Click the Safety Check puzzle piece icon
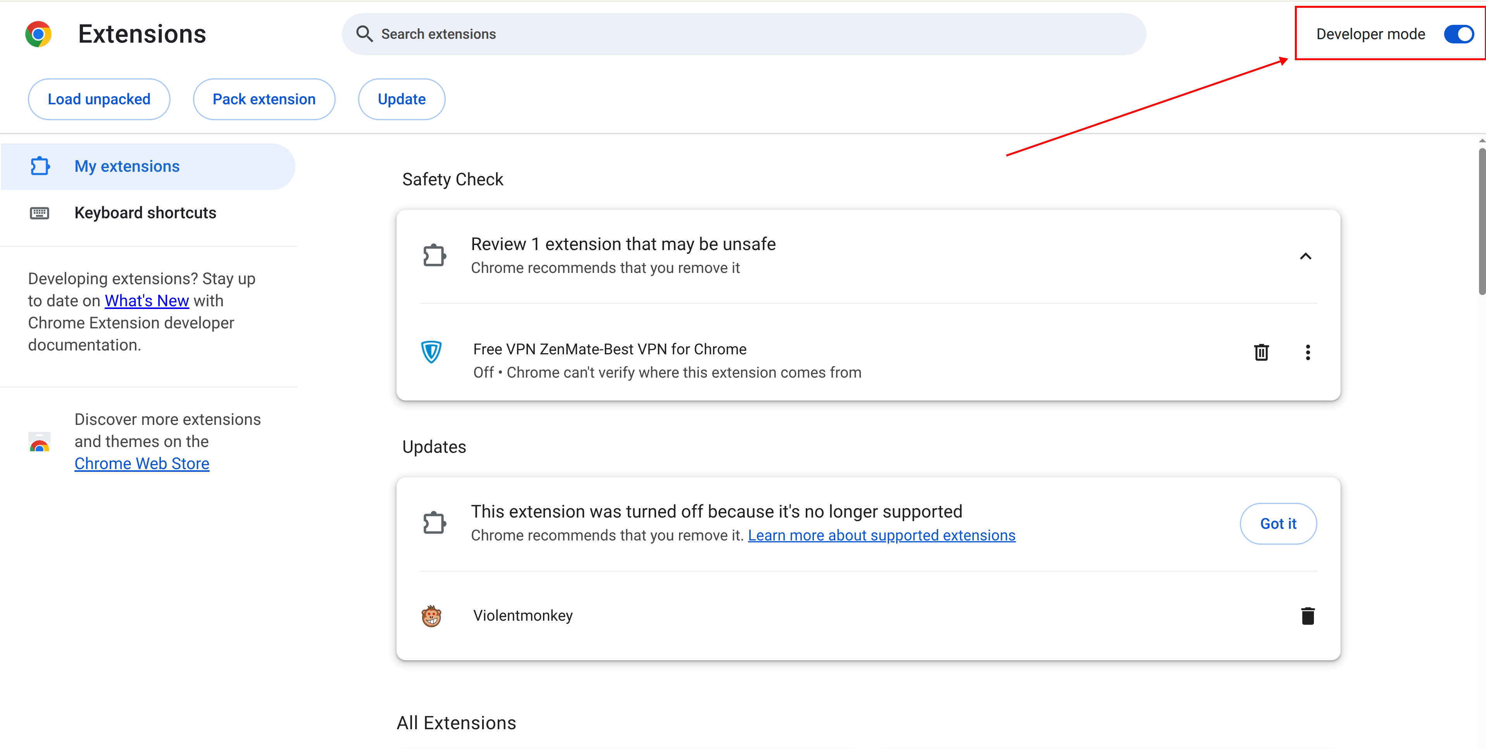Image resolution: width=1486 pixels, height=749 pixels. pos(434,255)
